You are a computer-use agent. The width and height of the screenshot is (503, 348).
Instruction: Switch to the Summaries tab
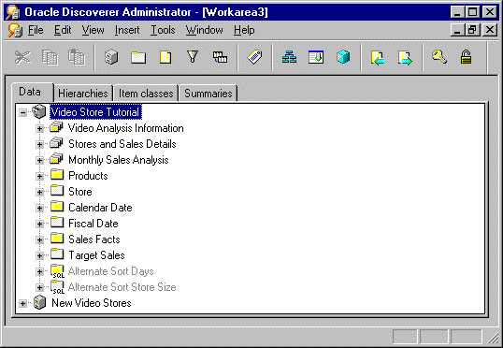(x=208, y=94)
